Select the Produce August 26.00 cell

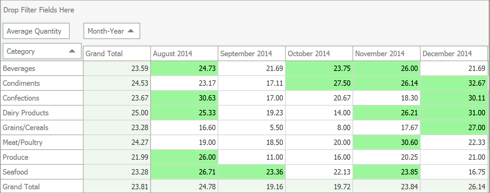(x=184, y=157)
